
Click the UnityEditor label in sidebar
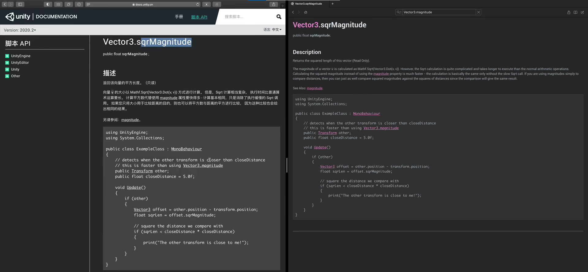tap(20, 63)
